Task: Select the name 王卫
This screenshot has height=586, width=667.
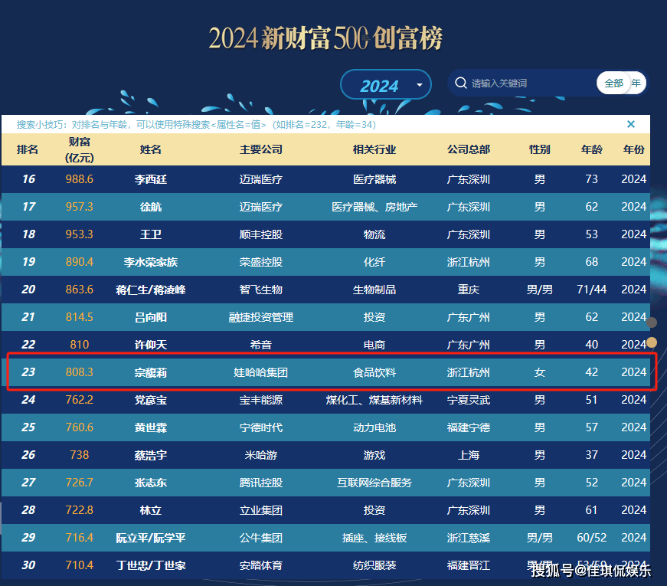Action: pyautogui.click(x=151, y=234)
